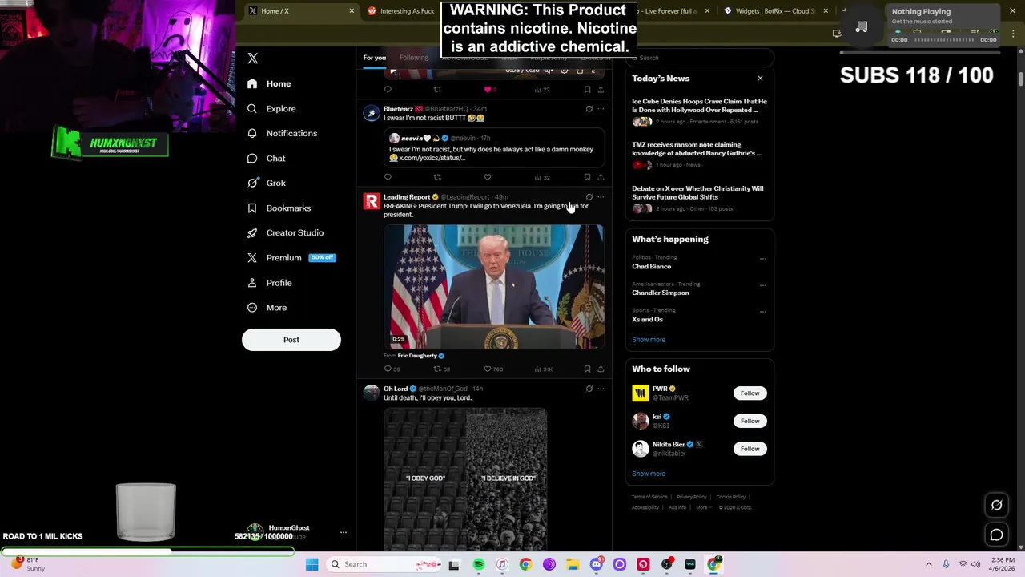Click the Windows Start button
1025x577 pixels.
point(312,564)
